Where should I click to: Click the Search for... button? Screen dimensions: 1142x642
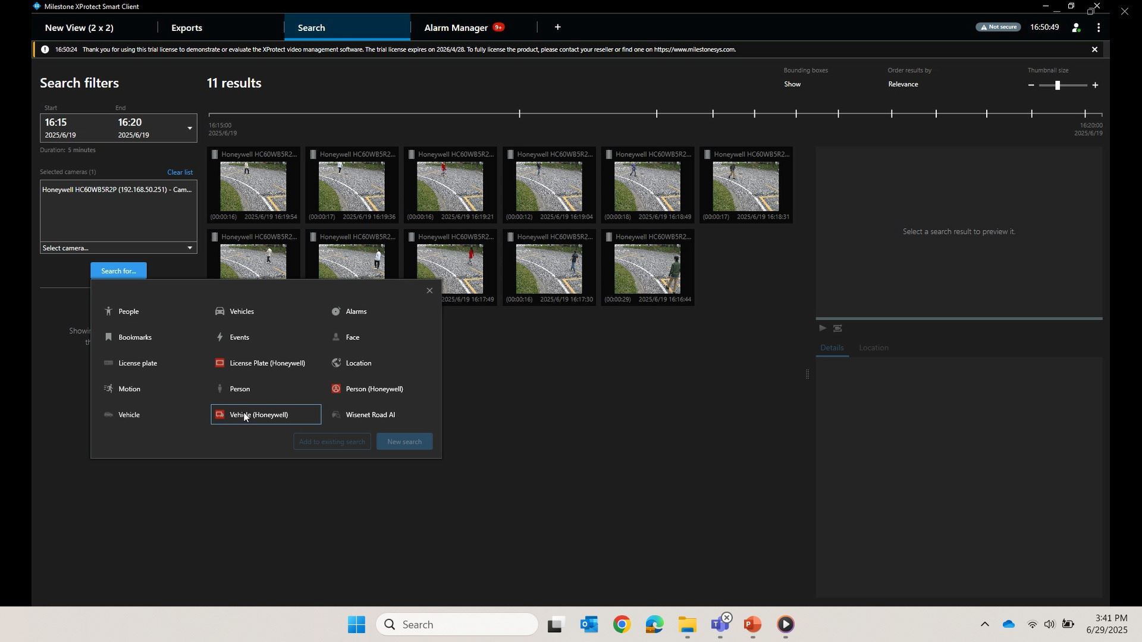coord(118,271)
